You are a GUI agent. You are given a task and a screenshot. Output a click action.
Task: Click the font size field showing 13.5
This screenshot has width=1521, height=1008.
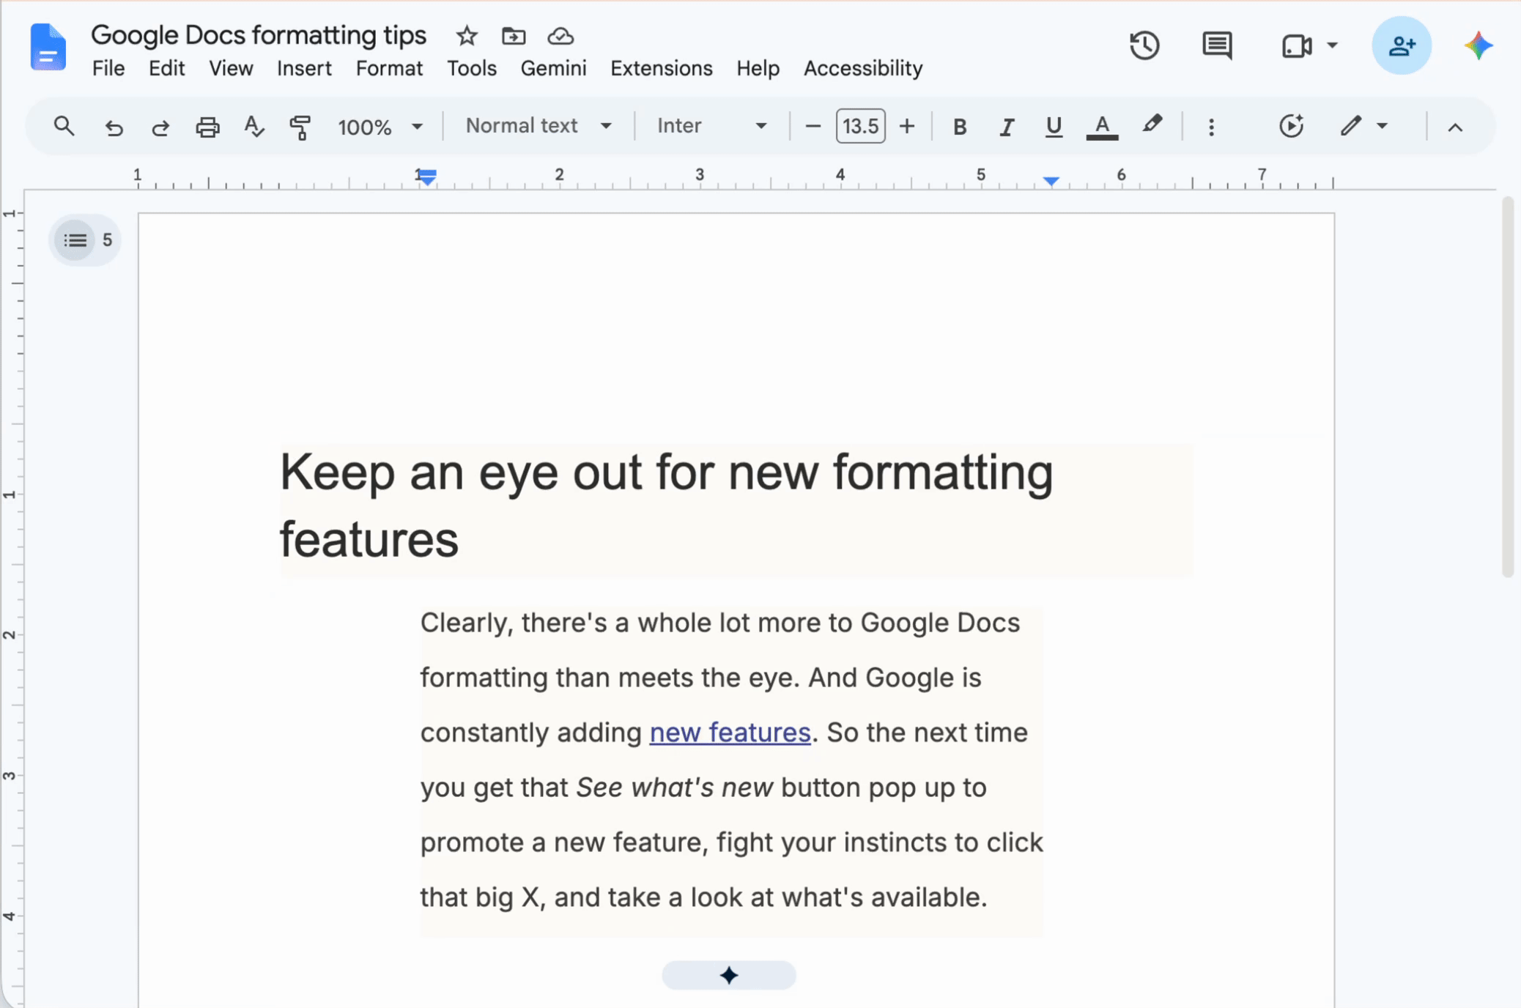click(x=860, y=126)
